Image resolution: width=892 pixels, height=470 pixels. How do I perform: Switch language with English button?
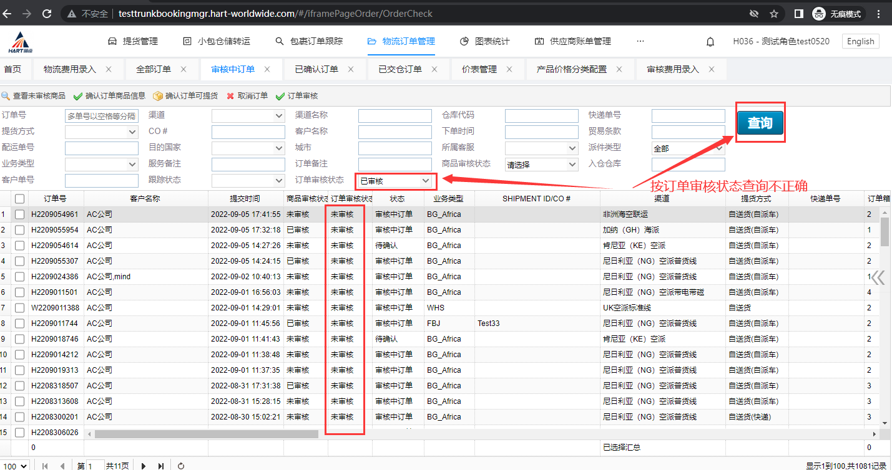click(x=861, y=42)
